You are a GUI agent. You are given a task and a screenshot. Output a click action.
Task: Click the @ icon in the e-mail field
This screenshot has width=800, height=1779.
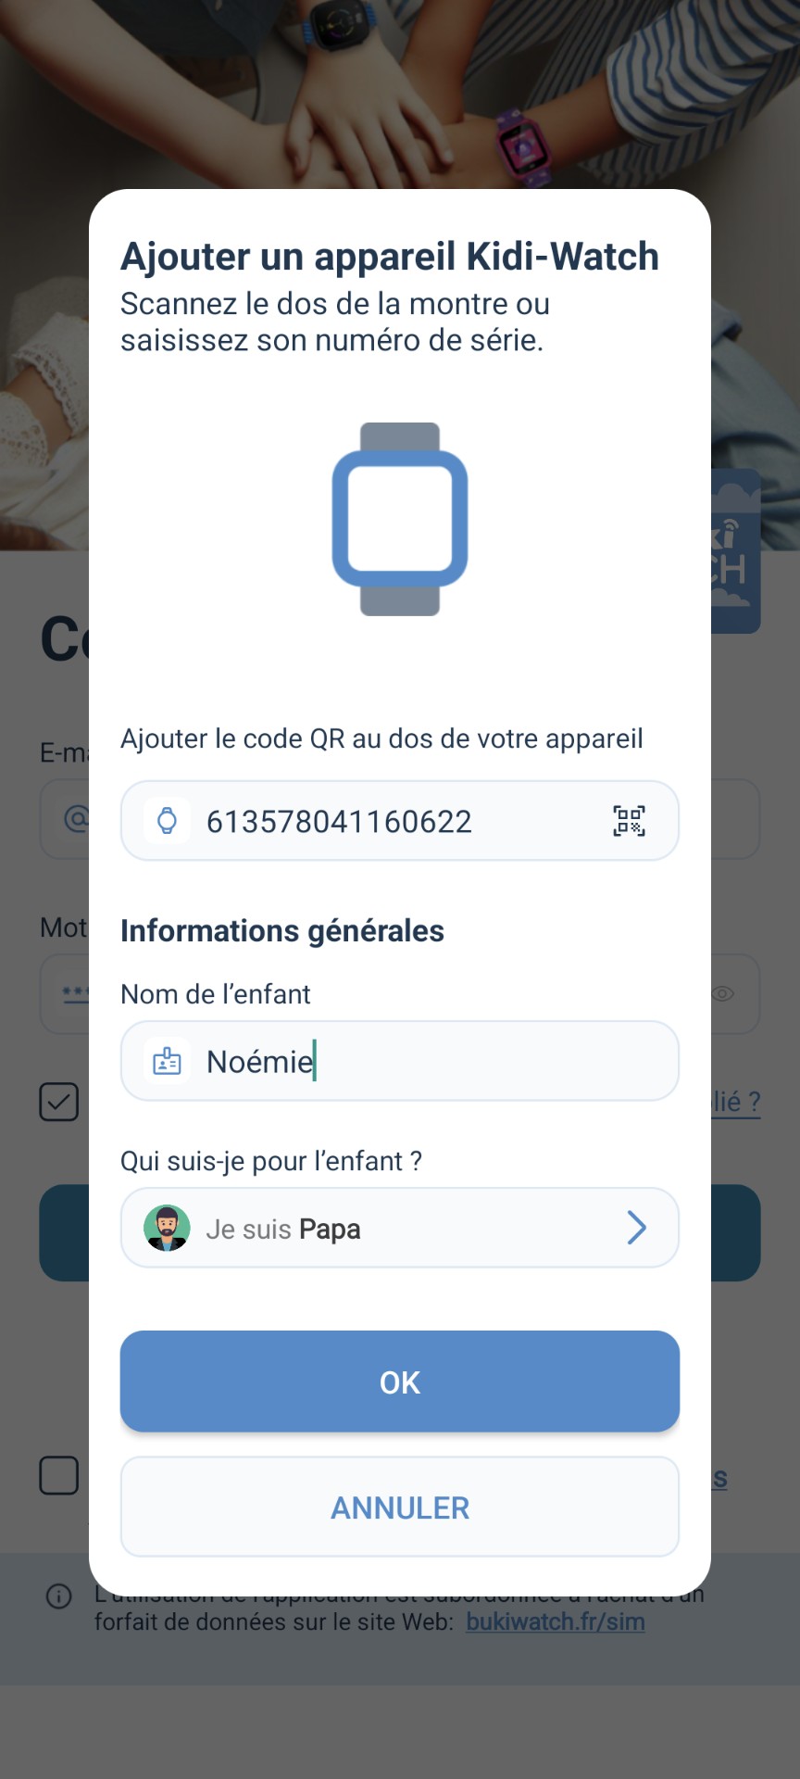tap(76, 819)
